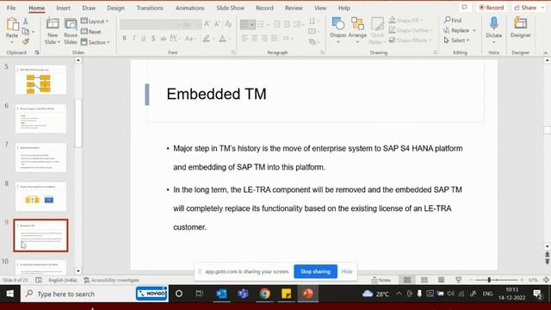Collapse the ribbon with the chevron

point(545,53)
